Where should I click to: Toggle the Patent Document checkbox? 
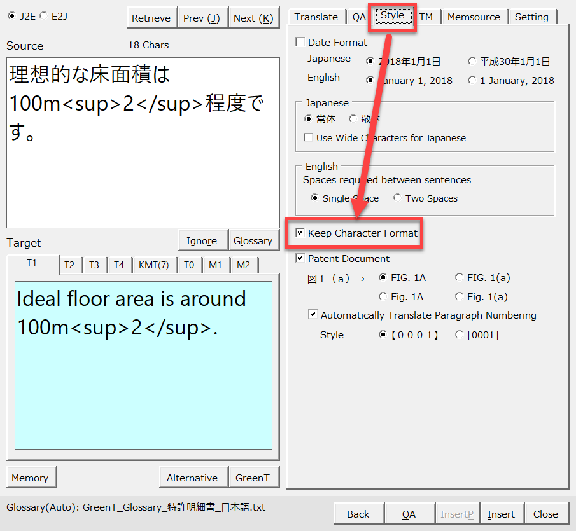300,259
